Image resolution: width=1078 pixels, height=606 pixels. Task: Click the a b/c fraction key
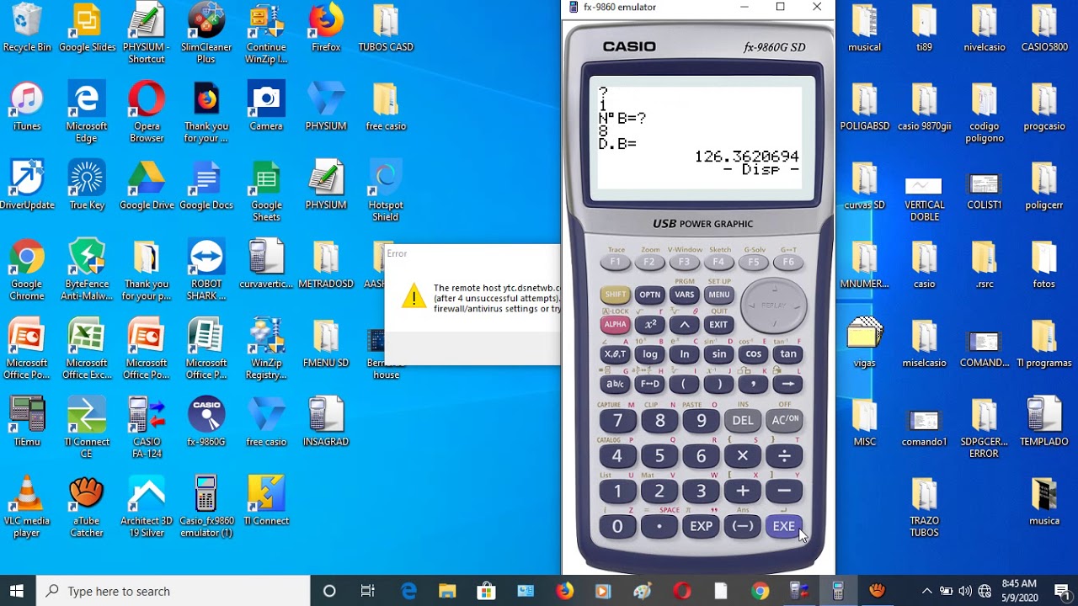pyautogui.click(x=615, y=384)
